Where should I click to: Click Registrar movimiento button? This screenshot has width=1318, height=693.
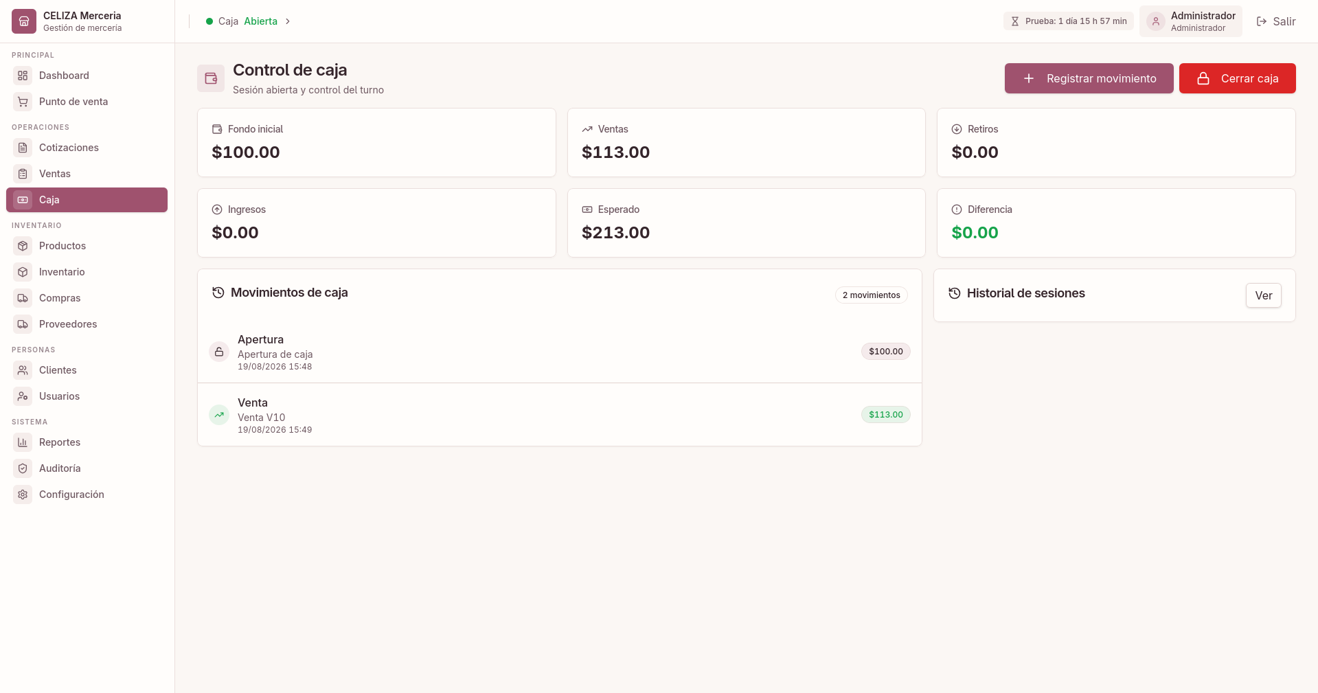1089,78
